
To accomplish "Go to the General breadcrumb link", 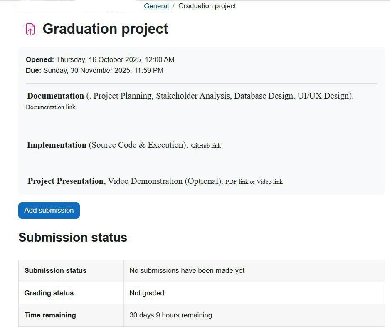I will 156,6.
